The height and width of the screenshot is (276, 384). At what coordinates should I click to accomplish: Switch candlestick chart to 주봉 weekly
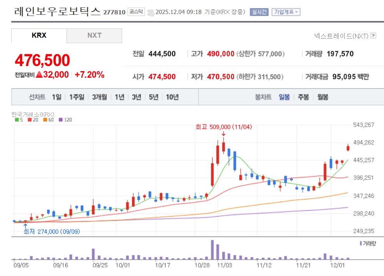(x=303, y=97)
